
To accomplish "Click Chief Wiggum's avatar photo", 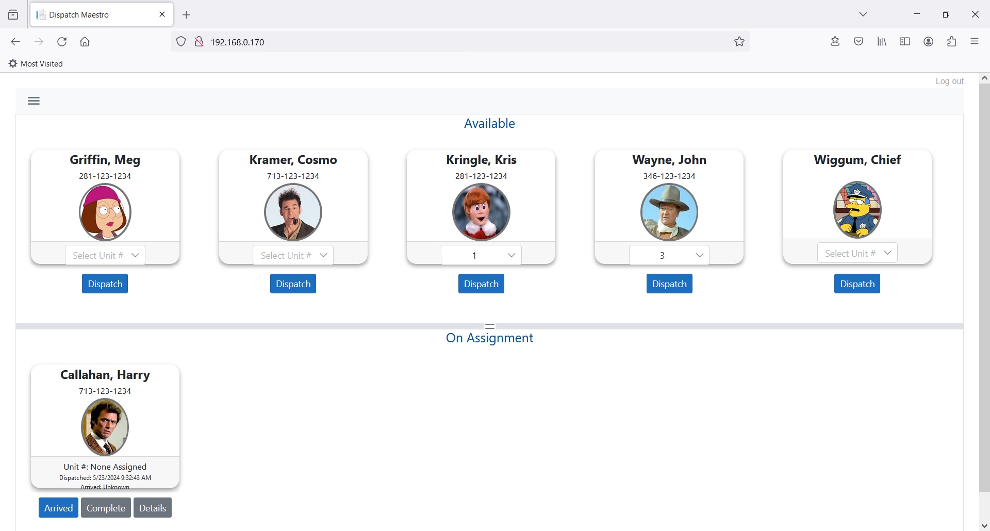I will click(x=857, y=210).
